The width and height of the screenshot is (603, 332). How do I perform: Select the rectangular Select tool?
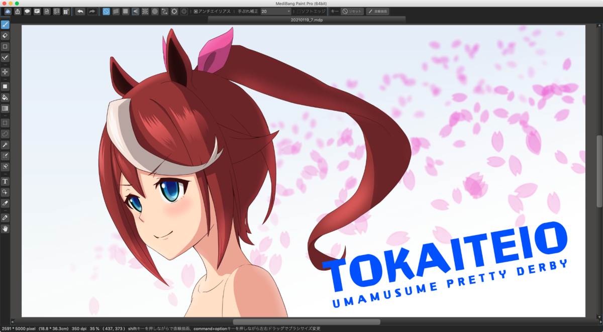tap(5, 123)
